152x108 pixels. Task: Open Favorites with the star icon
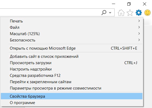[x=130, y=13]
